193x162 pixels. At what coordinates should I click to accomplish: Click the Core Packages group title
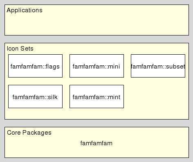(29, 133)
